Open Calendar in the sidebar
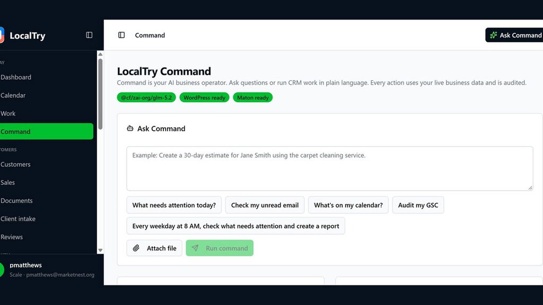The width and height of the screenshot is (543, 305). (13, 95)
